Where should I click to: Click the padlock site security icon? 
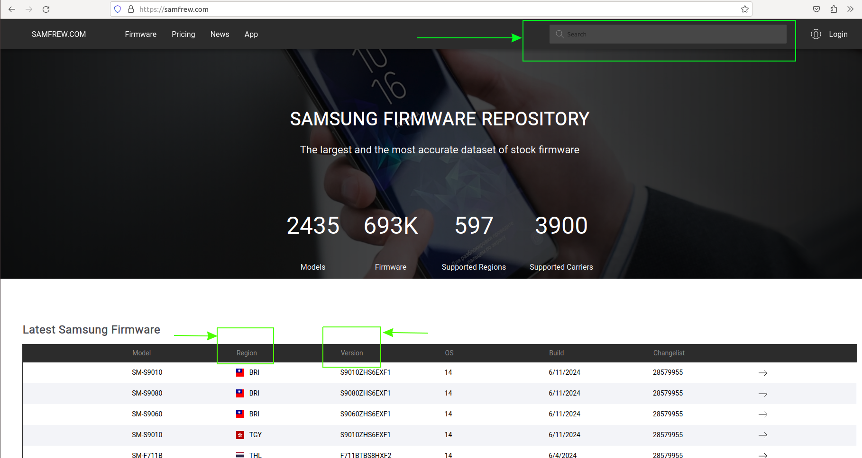pos(131,9)
